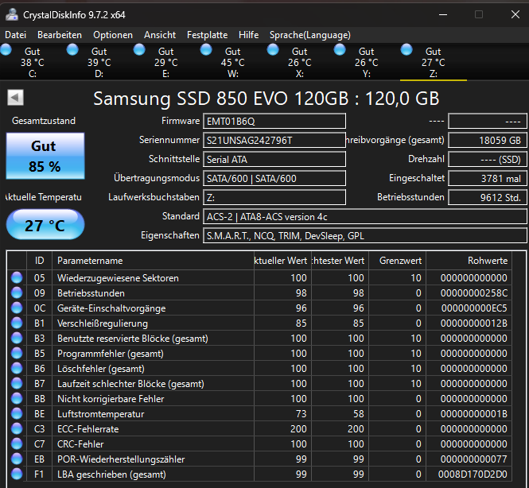Viewport: 529px width, 488px height.
Task: Click status orb for CRC-Fehler row
Action: click(17, 443)
